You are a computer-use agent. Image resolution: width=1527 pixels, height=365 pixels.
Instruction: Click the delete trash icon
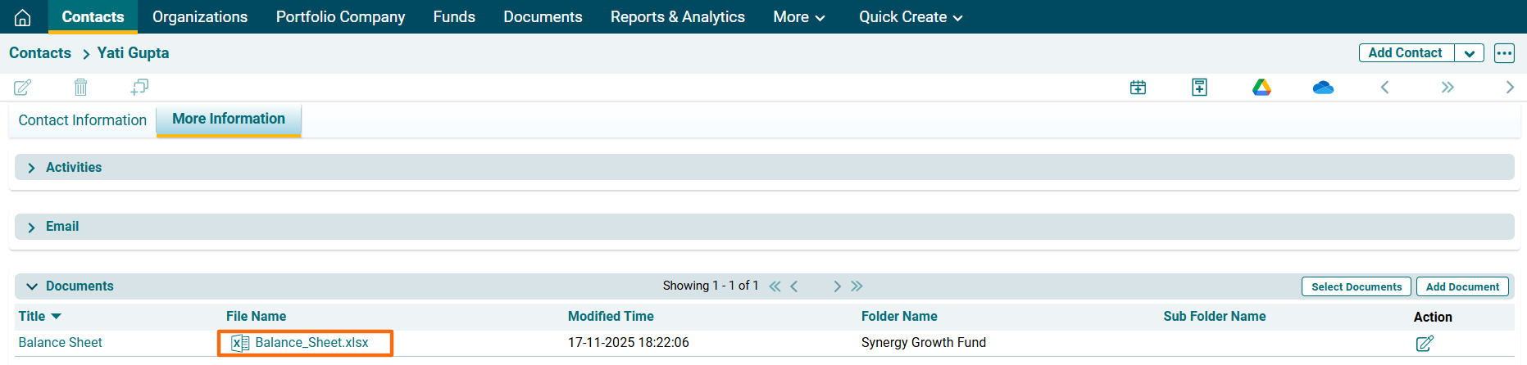[x=80, y=87]
